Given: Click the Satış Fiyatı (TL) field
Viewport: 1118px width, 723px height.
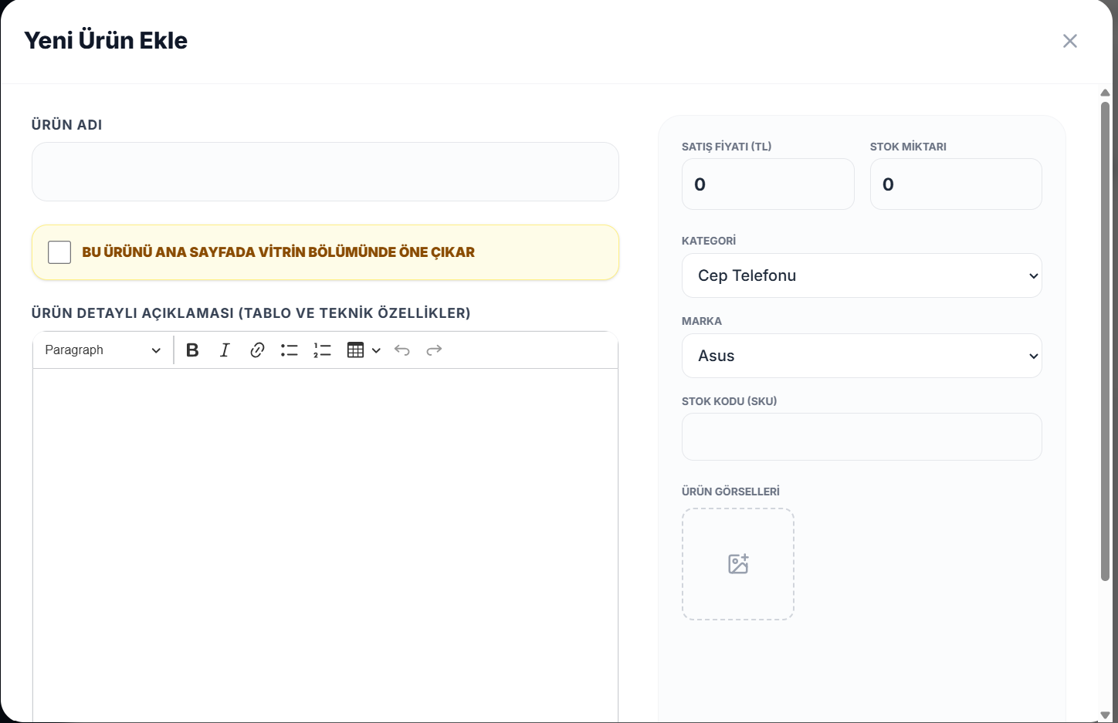Looking at the screenshot, I should pyautogui.click(x=767, y=184).
